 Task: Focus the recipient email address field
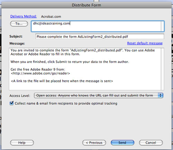[98, 26]
